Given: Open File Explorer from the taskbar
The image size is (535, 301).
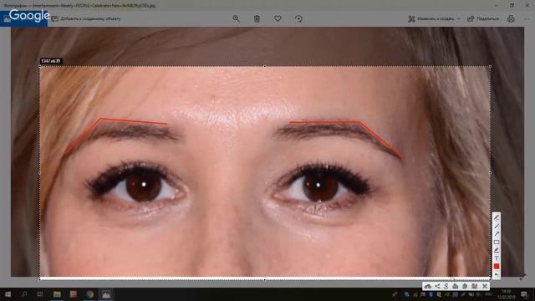Looking at the screenshot, I should coord(57,294).
